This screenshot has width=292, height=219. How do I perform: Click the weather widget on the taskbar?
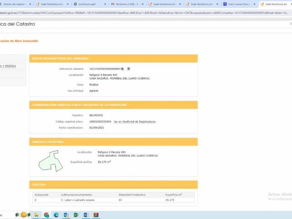pos(22,215)
